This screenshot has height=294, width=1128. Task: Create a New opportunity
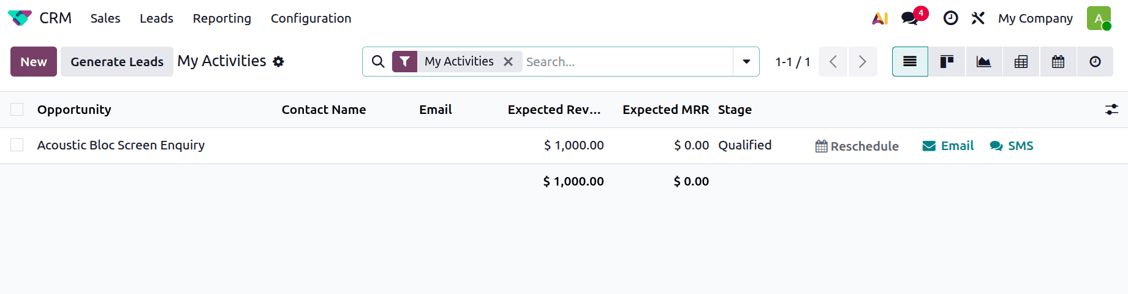tap(34, 62)
